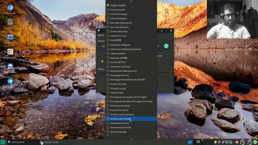Open the system search icon below Chromium
Screen dimensions: 258x145
pyautogui.click(x=10, y=22)
